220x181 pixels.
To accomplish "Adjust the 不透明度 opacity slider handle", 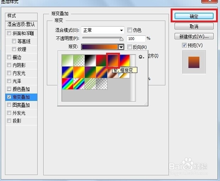I will point(121,39).
